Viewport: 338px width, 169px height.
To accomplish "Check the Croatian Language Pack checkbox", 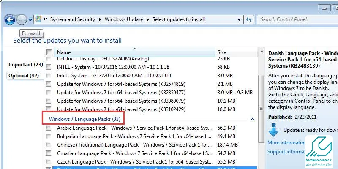I will [x=49, y=153].
